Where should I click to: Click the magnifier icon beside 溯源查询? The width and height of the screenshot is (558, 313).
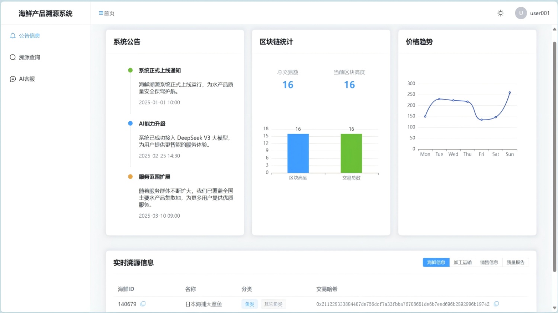point(13,57)
